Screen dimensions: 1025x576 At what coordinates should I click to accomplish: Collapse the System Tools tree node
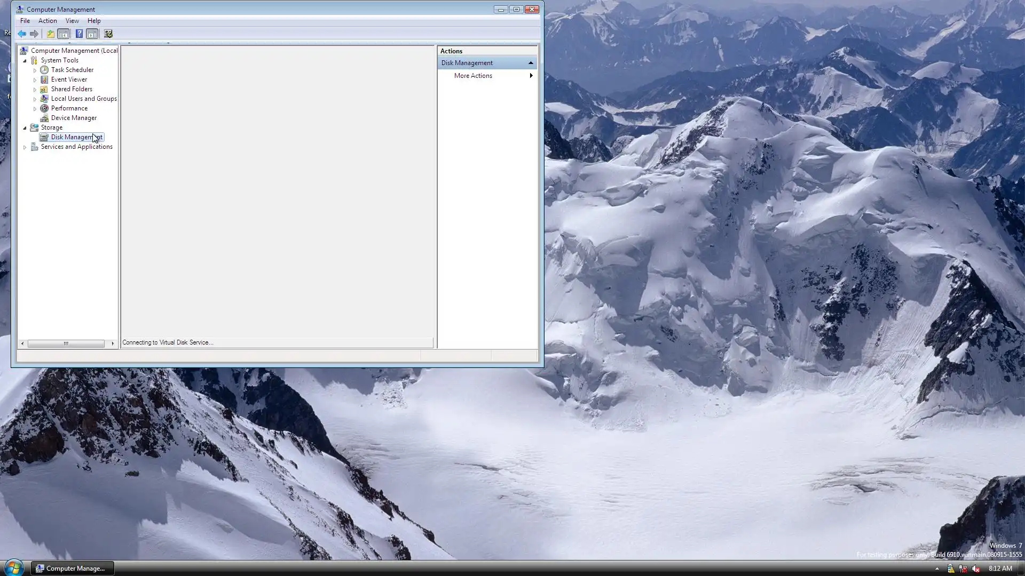25,60
